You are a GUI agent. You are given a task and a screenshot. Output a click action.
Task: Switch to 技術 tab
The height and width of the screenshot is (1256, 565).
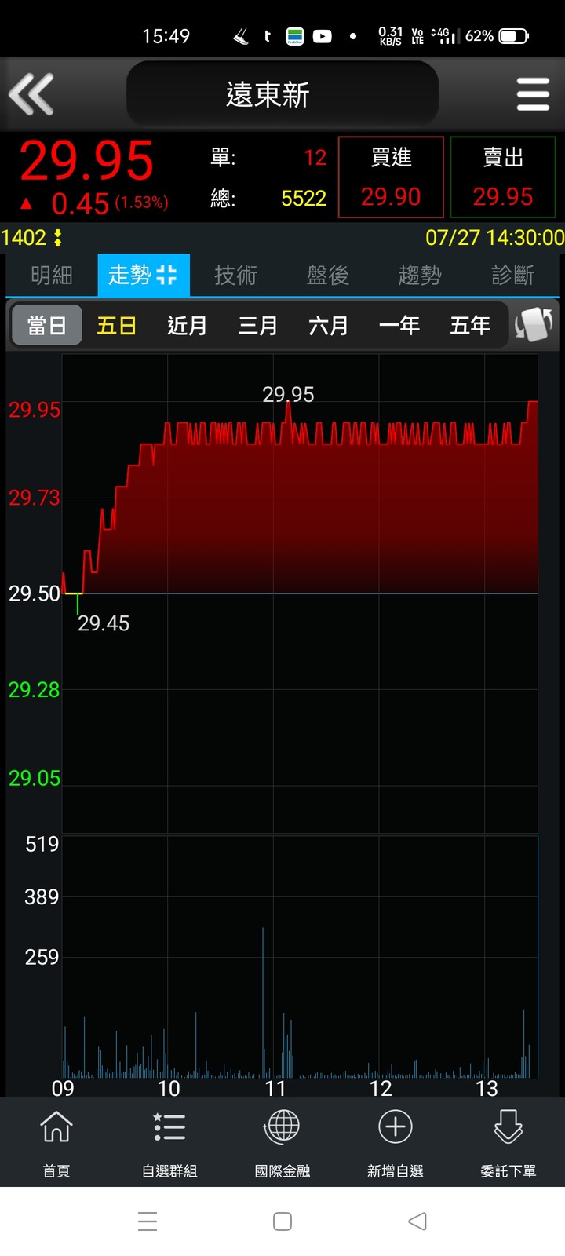(x=235, y=276)
